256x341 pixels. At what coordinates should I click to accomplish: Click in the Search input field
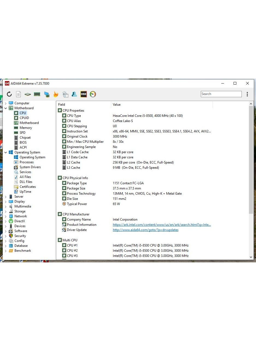(x=221, y=94)
